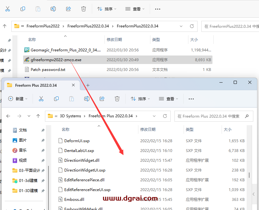Image resolution: width=259 pixels, height=210 pixels.
Task: Open Sort dropdown in back window toolbar
Action: point(107,9)
